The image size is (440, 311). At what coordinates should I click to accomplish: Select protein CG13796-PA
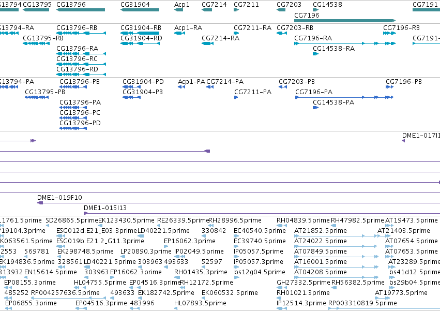(x=73, y=108)
